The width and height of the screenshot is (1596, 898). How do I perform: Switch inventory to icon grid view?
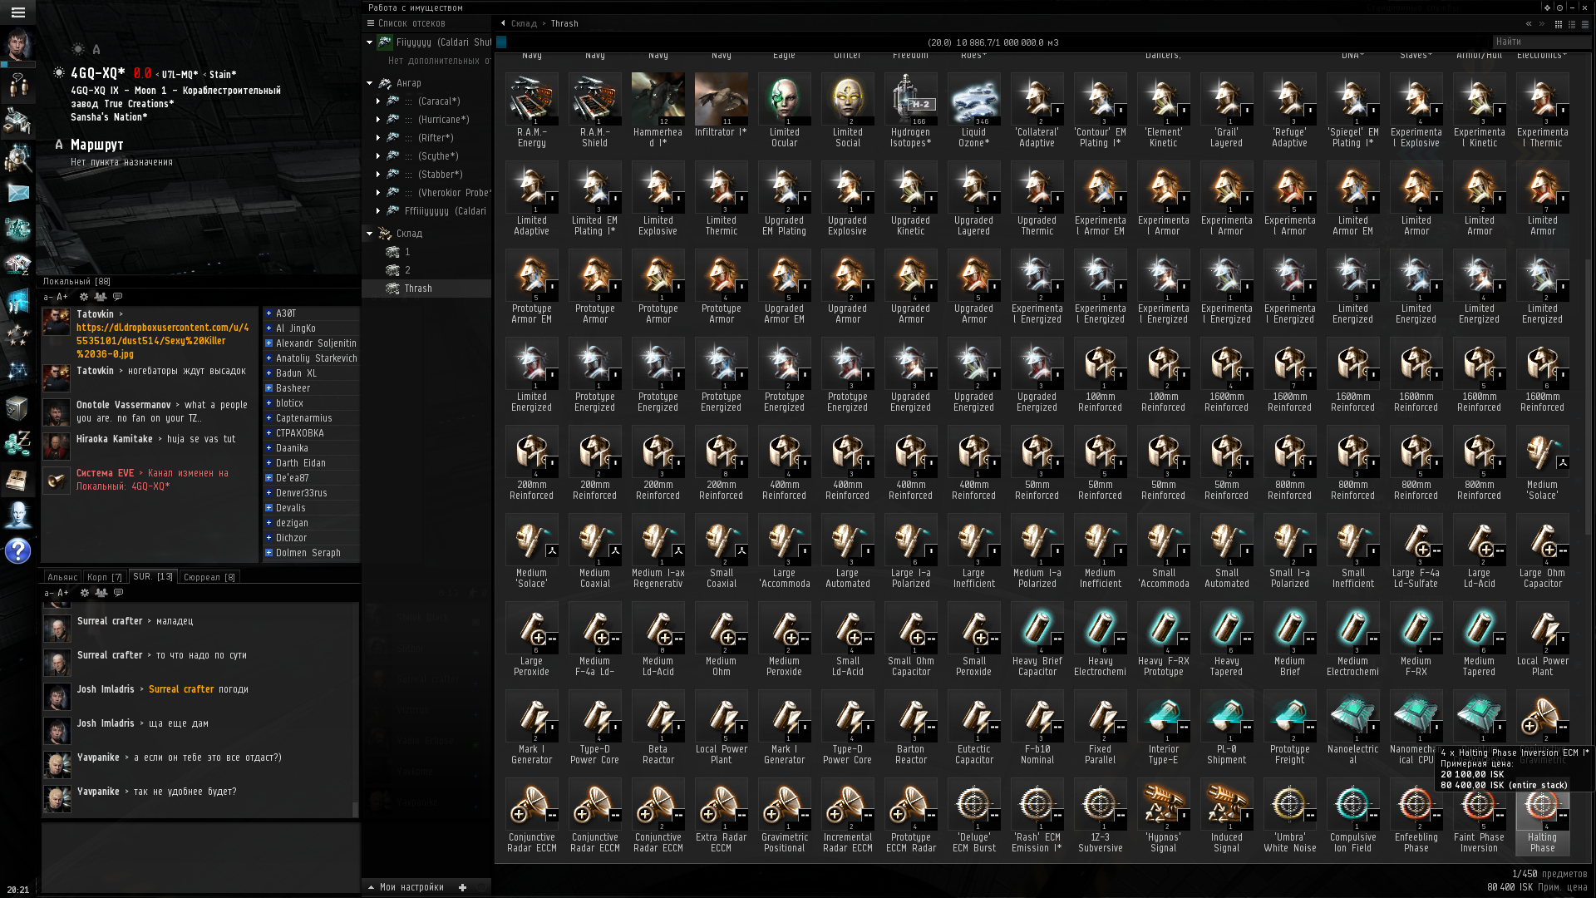coord(1559,24)
